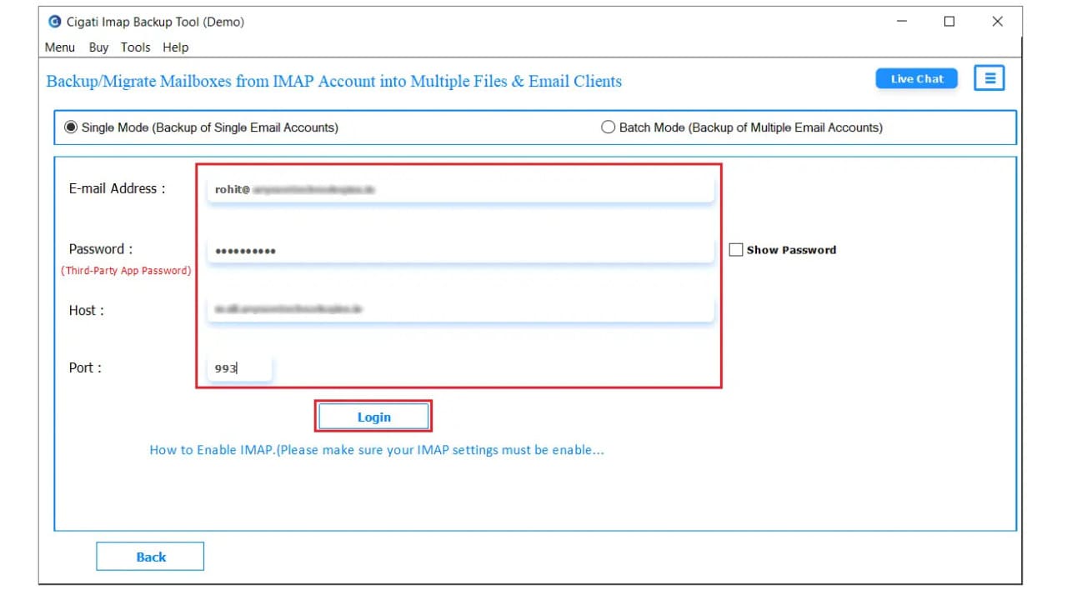This screenshot has height=600, width=1067.
Task: Focus the Password field
Action: coord(460,250)
